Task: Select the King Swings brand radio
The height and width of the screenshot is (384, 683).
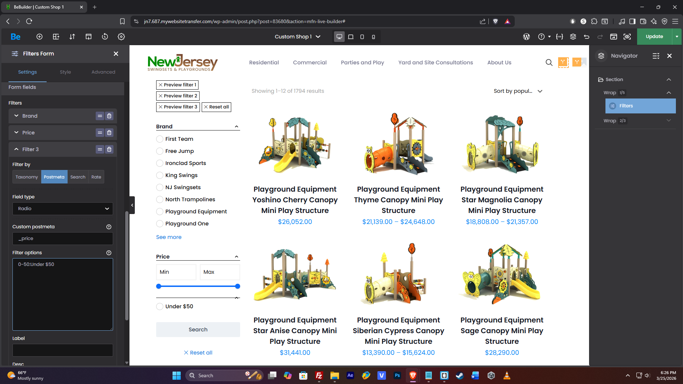Action: tap(160, 175)
